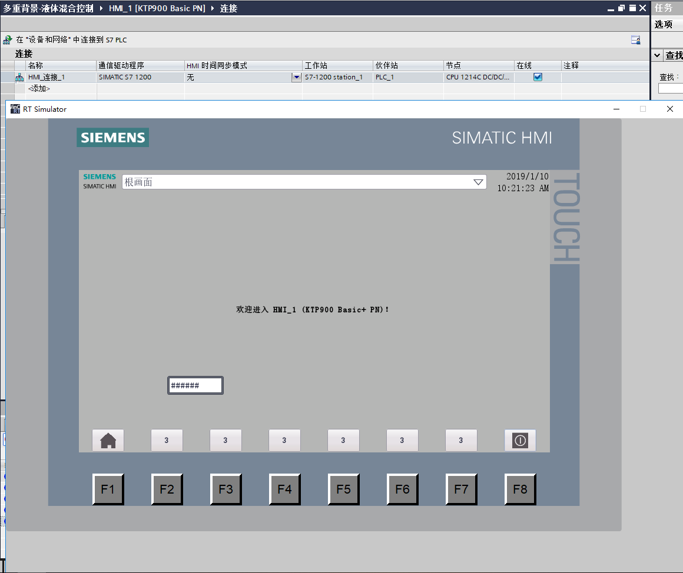The height and width of the screenshot is (573, 683).
Task: Collapse the 查找 section expander
Action: pyautogui.click(x=658, y=55)
